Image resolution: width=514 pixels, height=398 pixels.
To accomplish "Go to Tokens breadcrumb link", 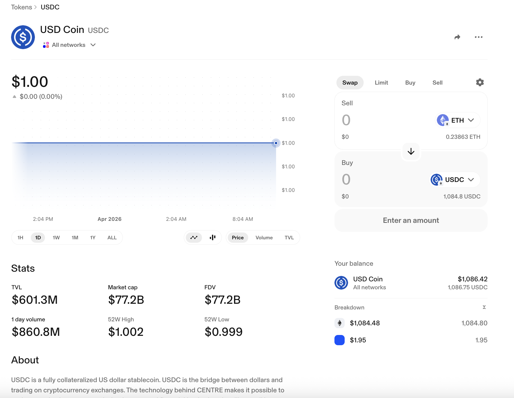I will click(22, 7).
